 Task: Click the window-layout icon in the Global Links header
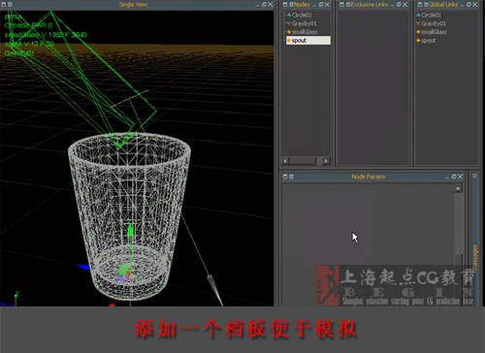[420, 5]
